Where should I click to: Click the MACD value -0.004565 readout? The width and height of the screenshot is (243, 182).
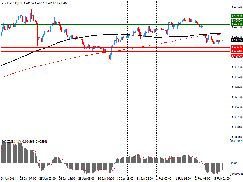28,142
